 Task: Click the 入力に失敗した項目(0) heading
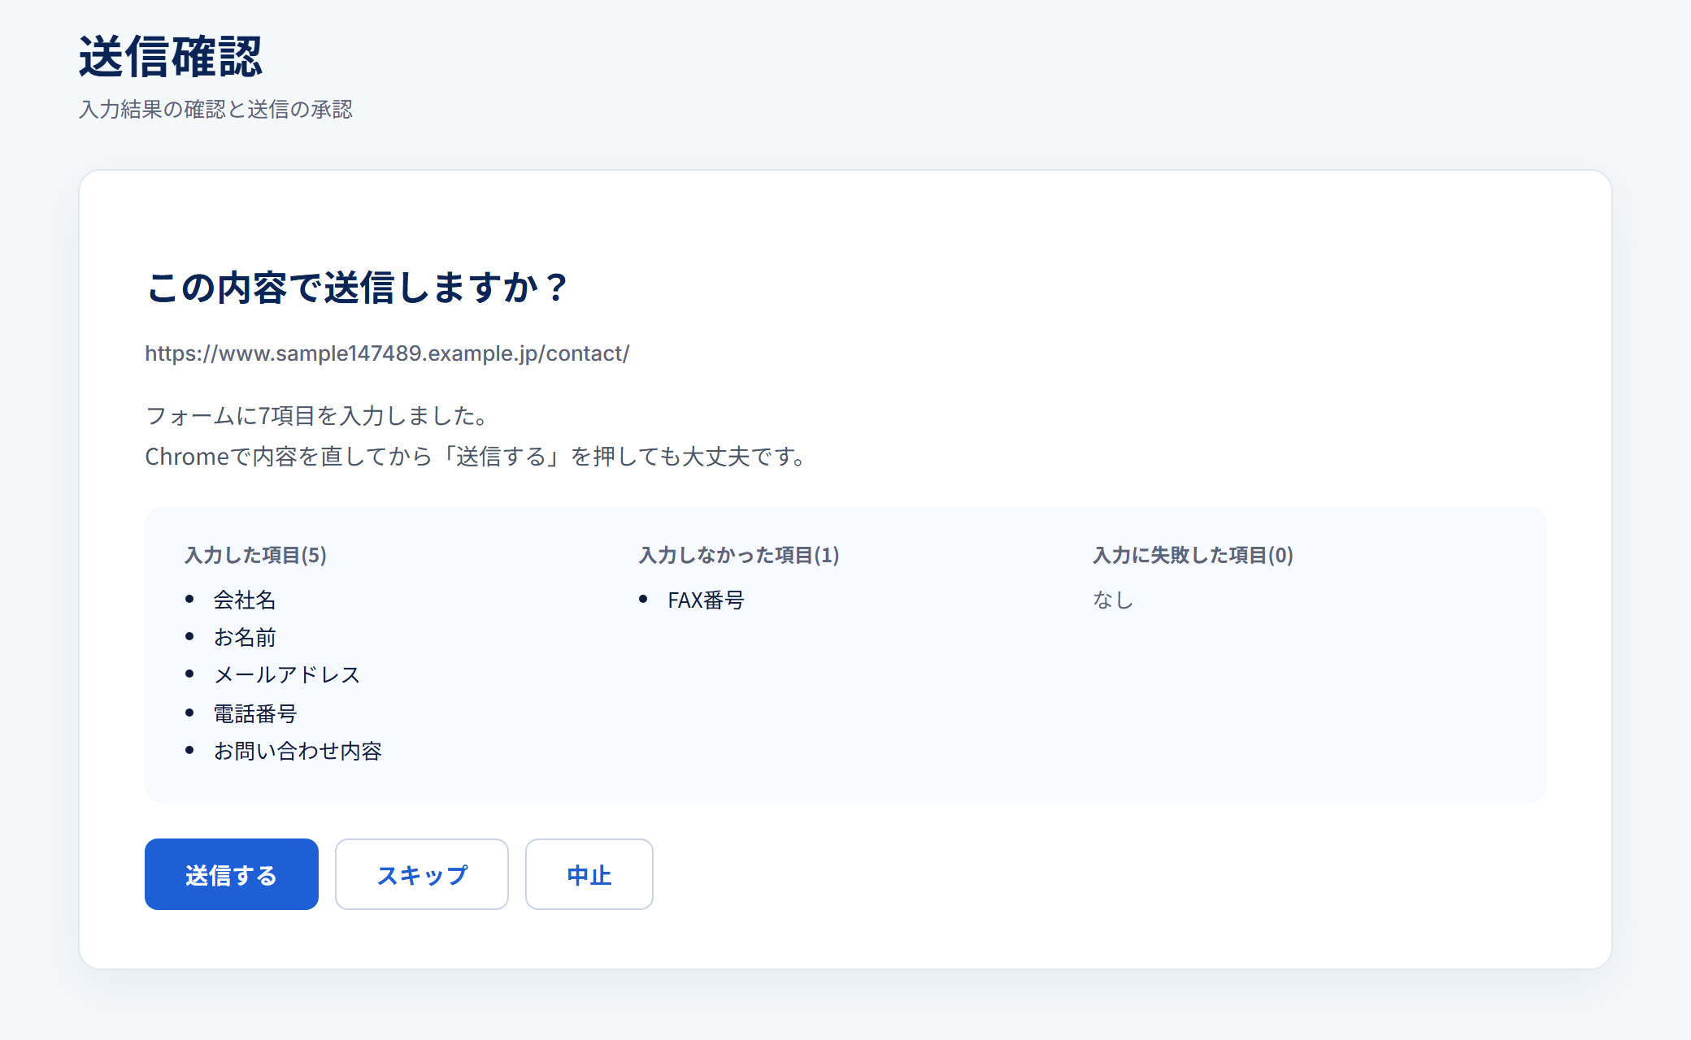click(x=1193, y=555)
